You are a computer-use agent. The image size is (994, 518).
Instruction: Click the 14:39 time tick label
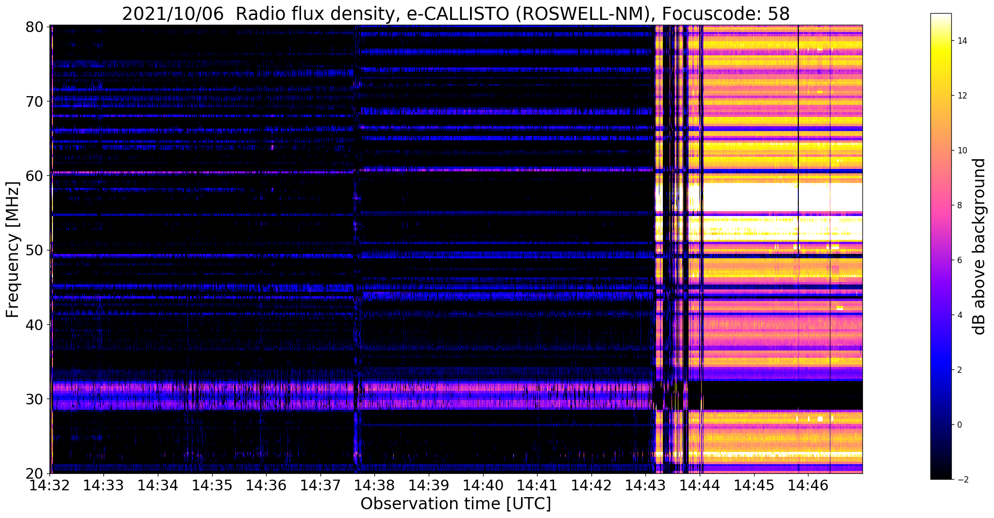[x=429, y=485]
